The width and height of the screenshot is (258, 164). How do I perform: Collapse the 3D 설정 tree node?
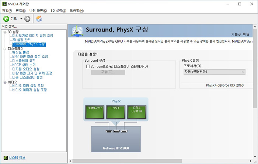(4, 32)
